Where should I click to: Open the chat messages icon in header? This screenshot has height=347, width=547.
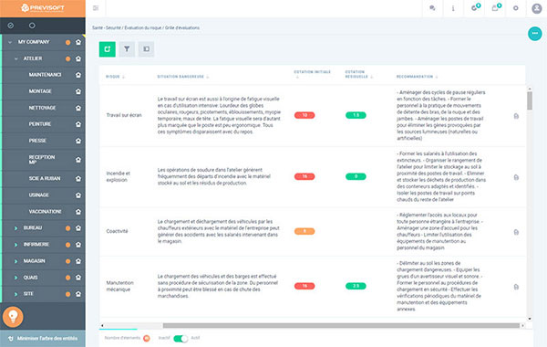coord(432,8)
